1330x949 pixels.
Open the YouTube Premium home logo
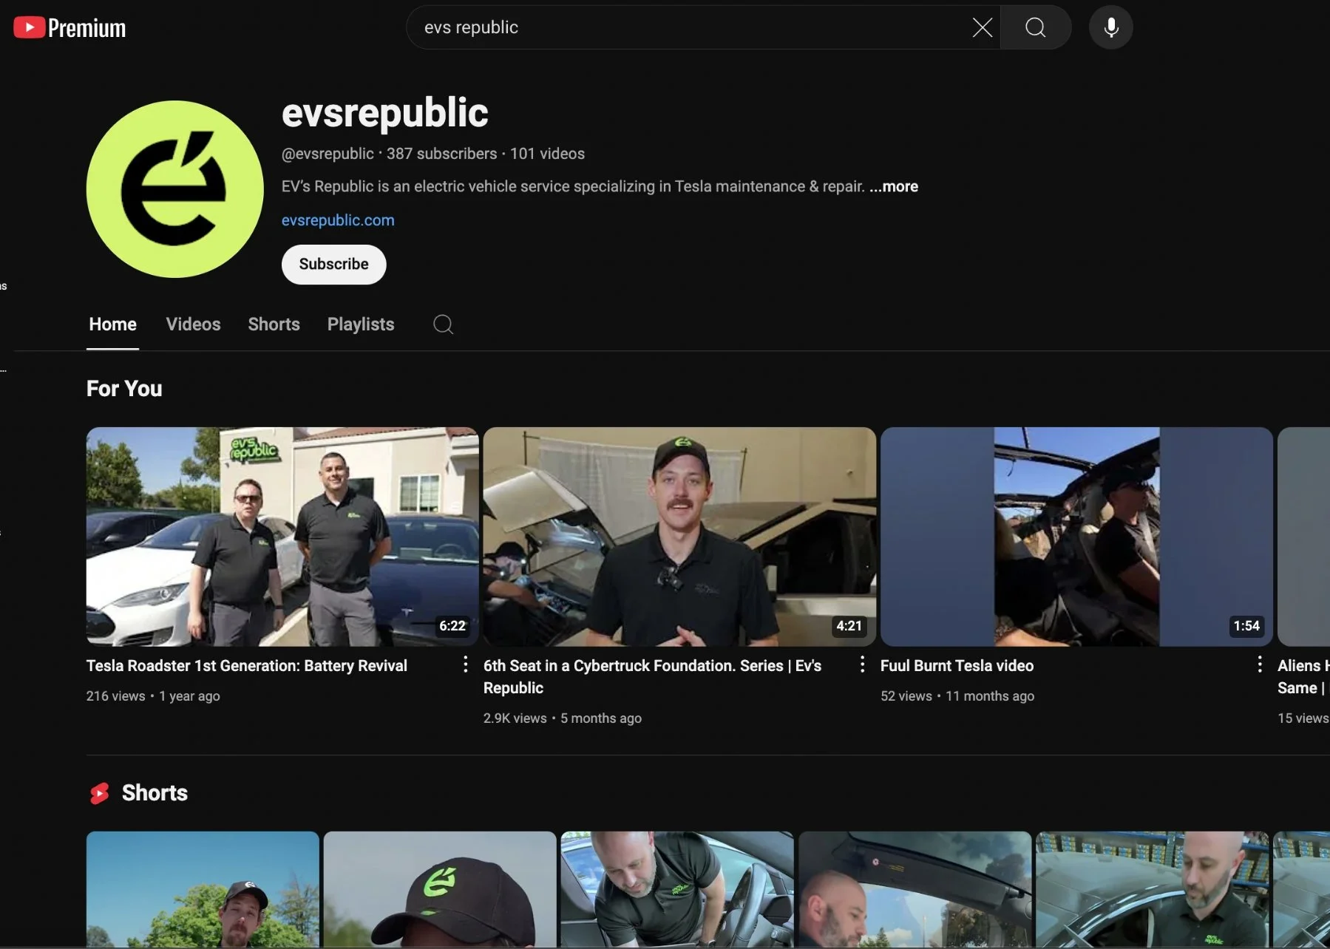click(x=69, y=28)
